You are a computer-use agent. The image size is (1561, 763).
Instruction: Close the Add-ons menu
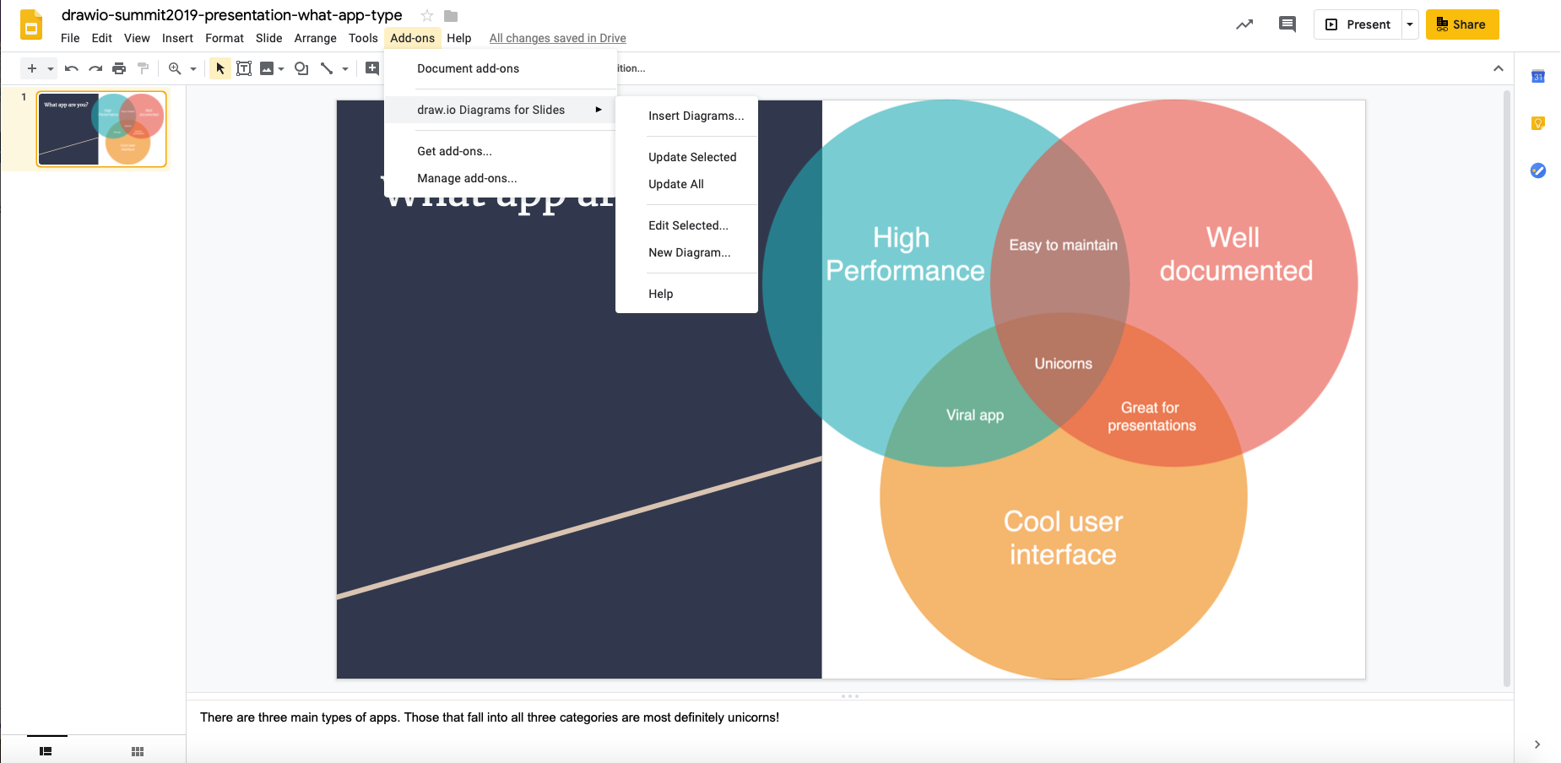click(x=413, y=38)
